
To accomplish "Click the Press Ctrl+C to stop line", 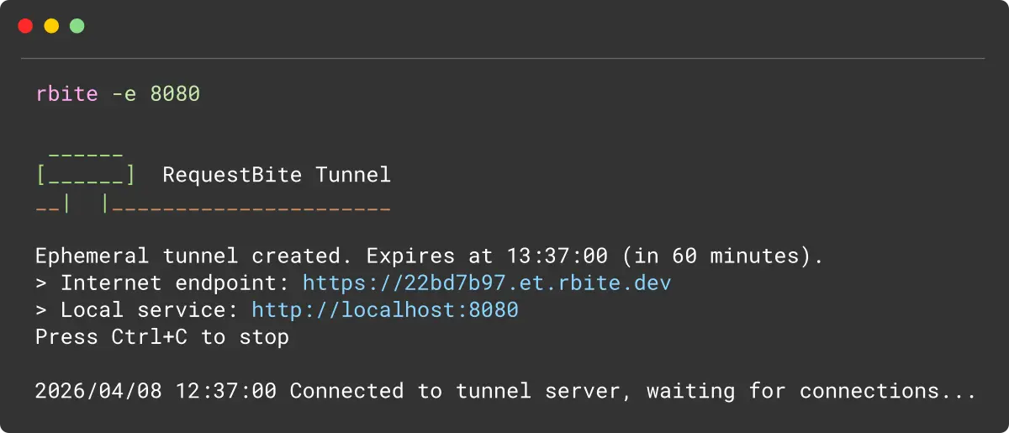I will 162,337.
